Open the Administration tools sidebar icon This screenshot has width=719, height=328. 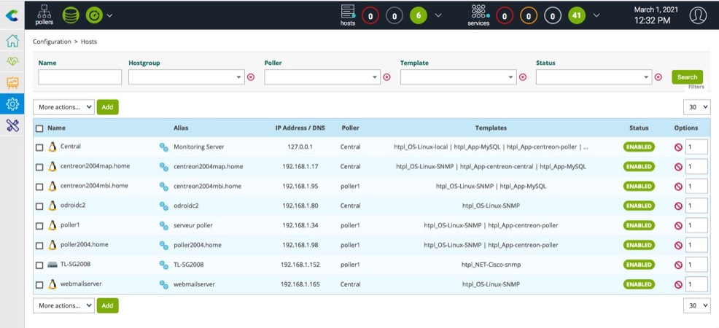[x=12, y=125]
